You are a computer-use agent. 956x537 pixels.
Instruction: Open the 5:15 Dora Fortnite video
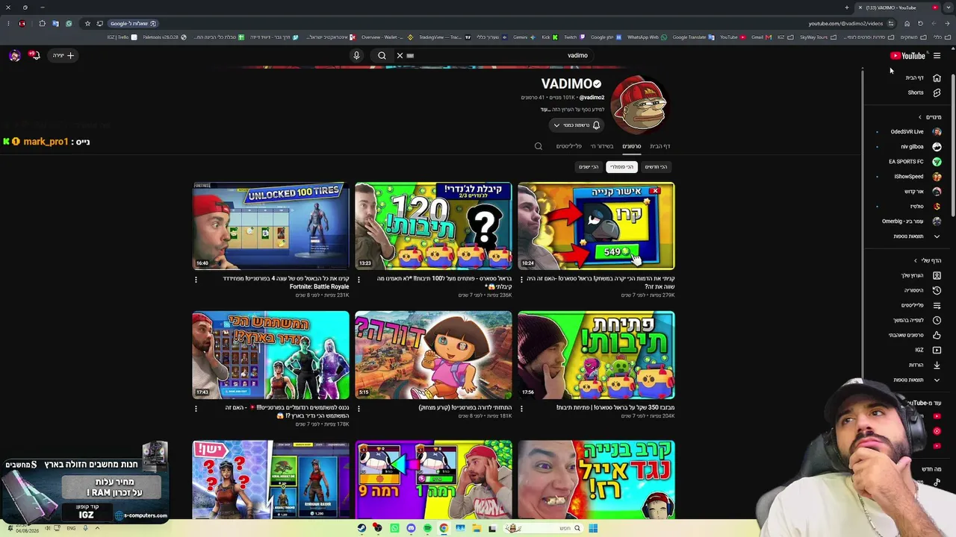[433, 355]
